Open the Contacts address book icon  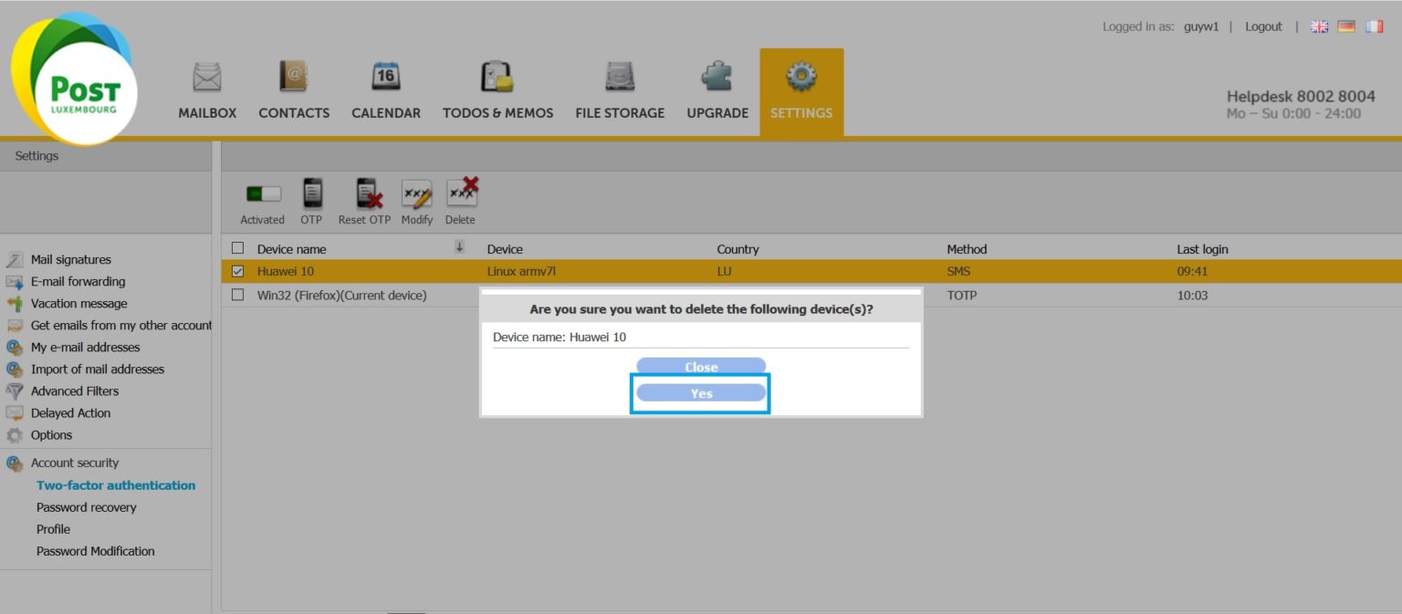[294, 78]
